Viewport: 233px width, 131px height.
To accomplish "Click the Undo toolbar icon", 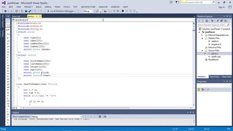I will [x=35, y=11].
